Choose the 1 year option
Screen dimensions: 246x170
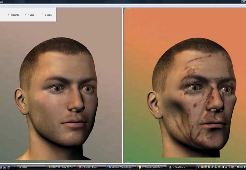(26, 15)
